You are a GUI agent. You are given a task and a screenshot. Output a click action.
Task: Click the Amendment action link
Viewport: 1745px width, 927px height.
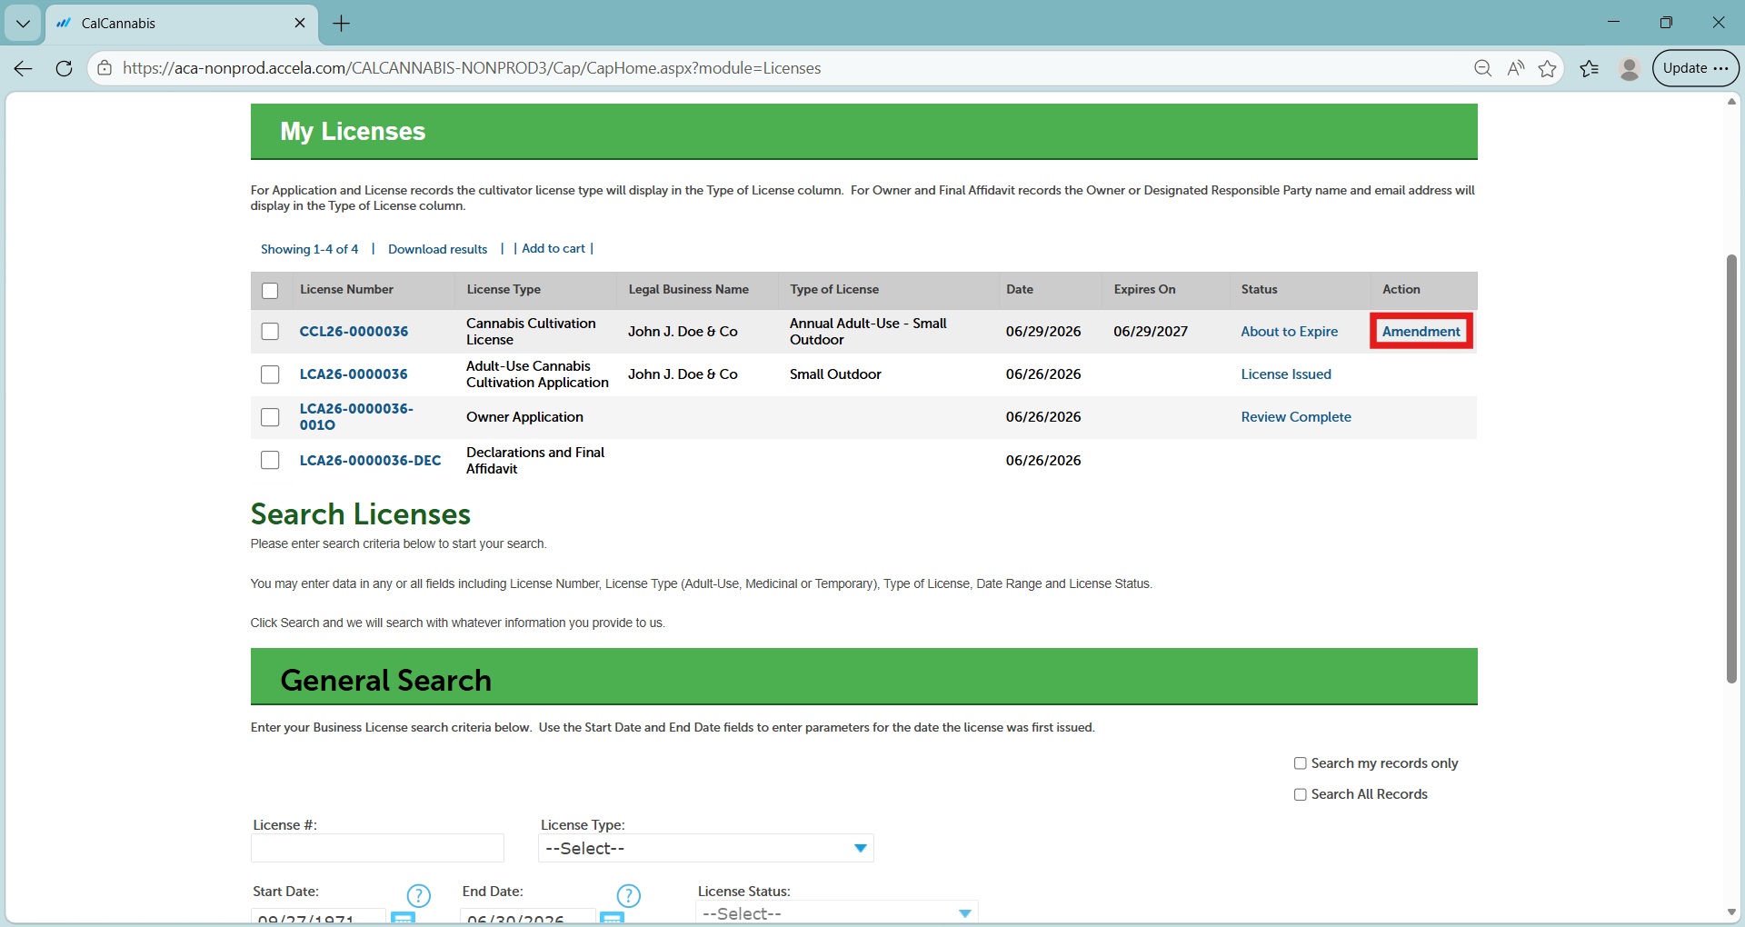pos(1421,332)
